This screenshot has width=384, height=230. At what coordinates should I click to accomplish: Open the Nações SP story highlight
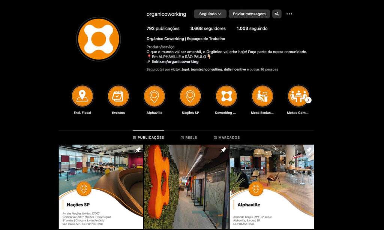[x=190, y=96]
